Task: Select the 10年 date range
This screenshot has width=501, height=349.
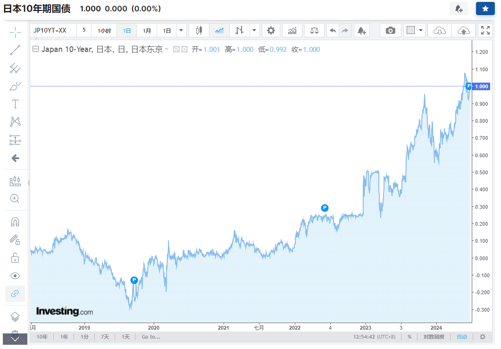Action: (42, 337)
